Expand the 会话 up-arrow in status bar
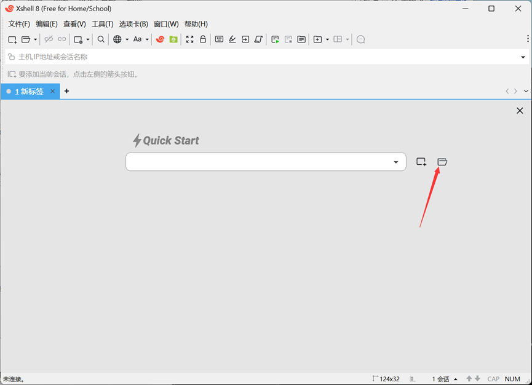The image size is (532, 385). [456, 379]
